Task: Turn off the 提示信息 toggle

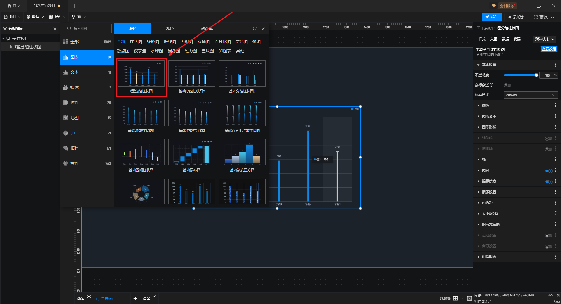Action: point(548,182)
